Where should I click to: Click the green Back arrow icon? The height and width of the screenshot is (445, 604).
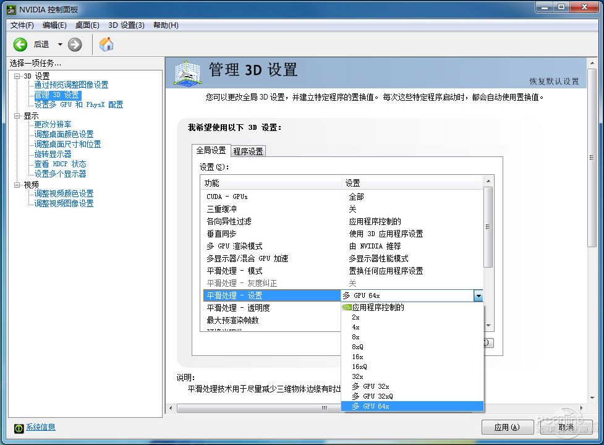point(20,44)
